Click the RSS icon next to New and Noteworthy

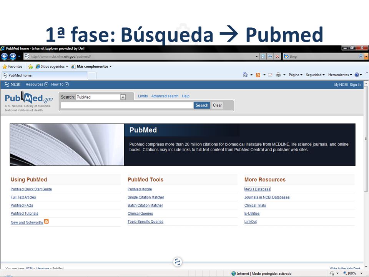pos(47,222)
